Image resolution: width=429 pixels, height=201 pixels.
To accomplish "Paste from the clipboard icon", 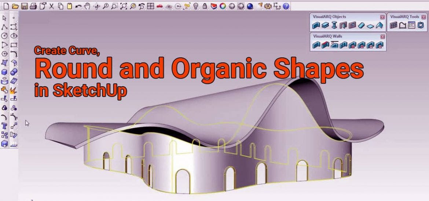I will click(x=70, y=6).
